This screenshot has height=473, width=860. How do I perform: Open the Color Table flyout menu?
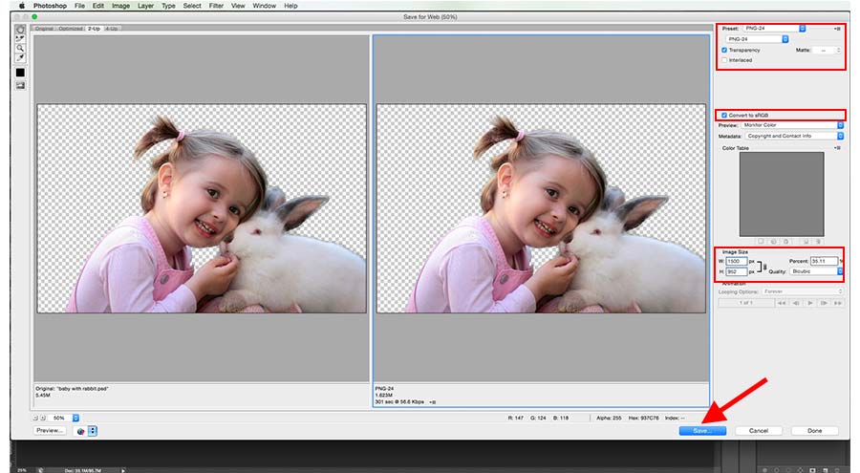(838, 148)
